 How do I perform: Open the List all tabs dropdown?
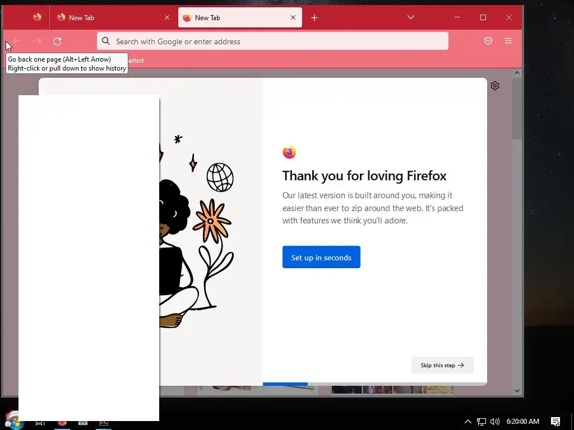click(x=411, y=17)
